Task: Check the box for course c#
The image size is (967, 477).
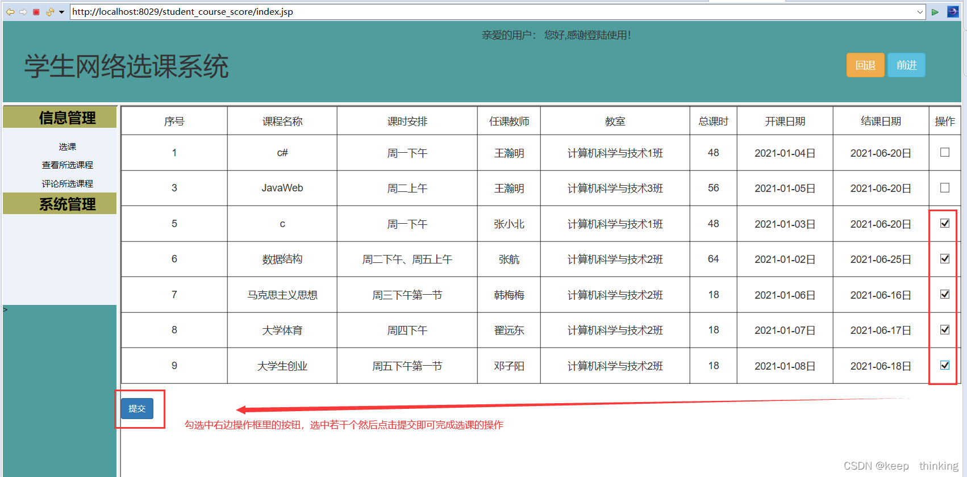Action: click(945, 152)
